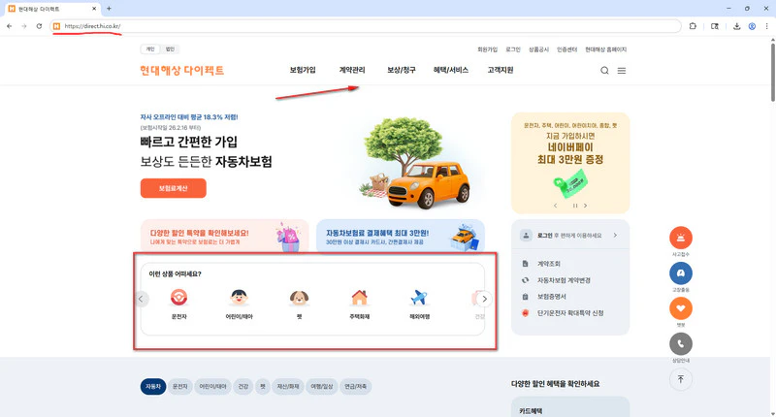This screenshot has height=417, width=776.
Task: Click the 계약조회 document icon
Action: coord(525,264)
